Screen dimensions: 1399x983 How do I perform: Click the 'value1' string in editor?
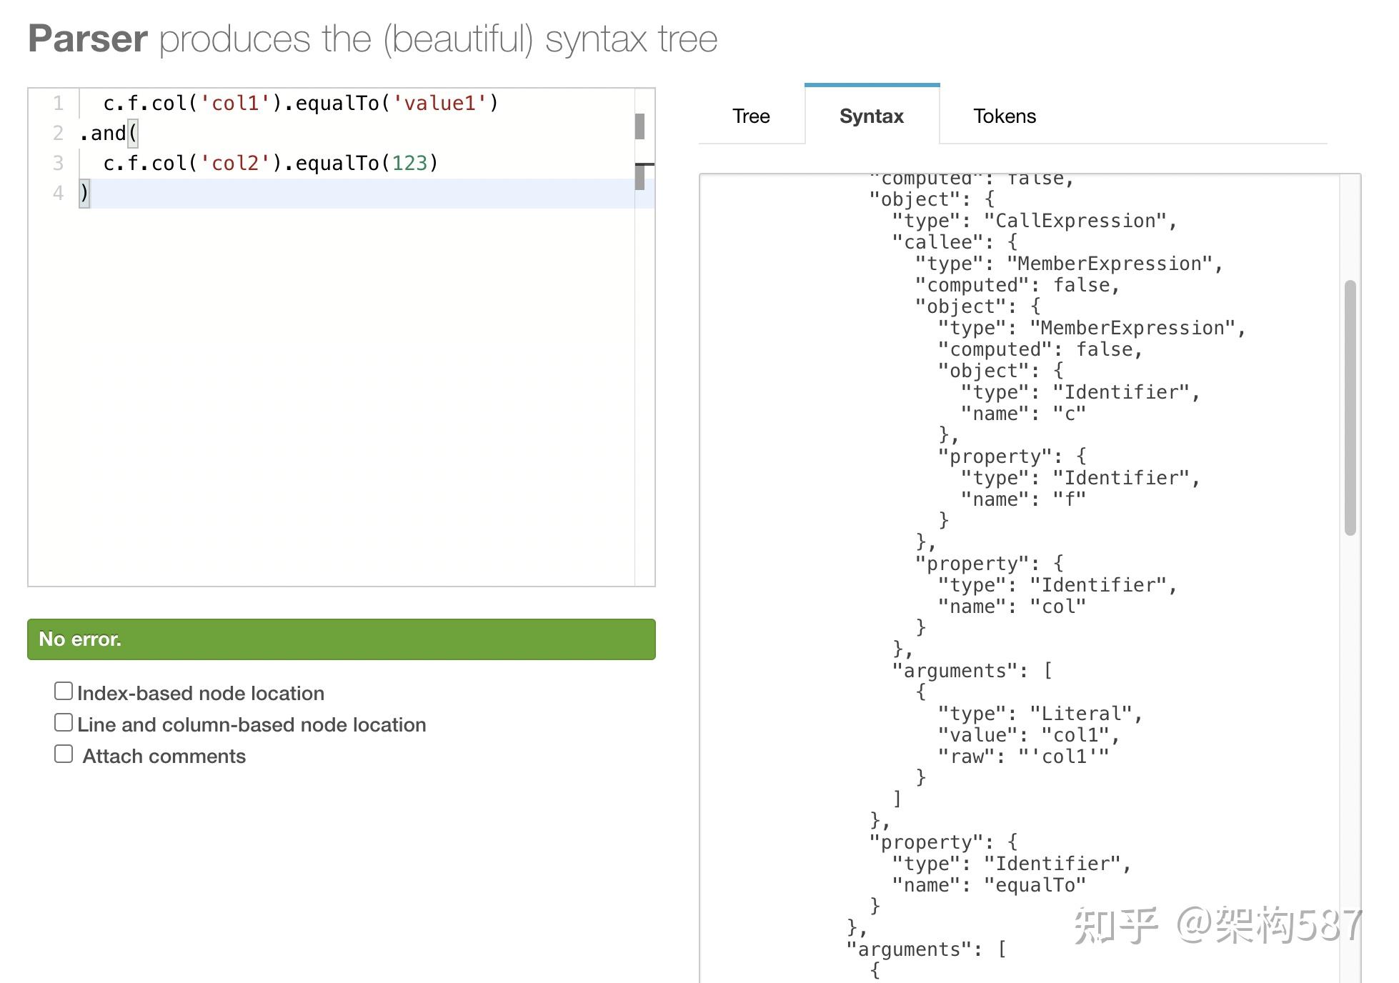tap(439, 104)
